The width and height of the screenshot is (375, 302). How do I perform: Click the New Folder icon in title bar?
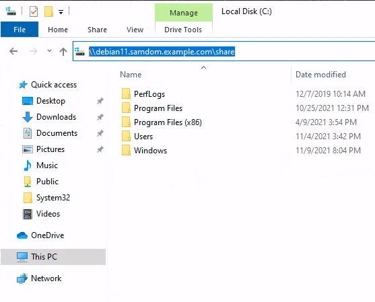pyautogui.click(x=48, y=11)
